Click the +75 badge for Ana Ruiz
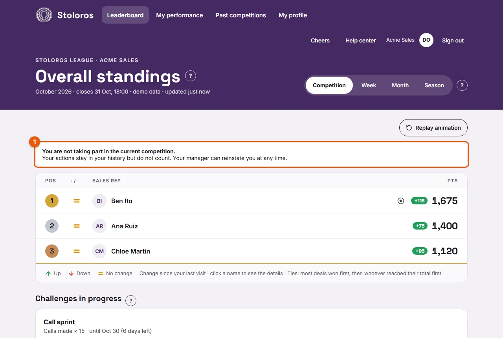 420,226
